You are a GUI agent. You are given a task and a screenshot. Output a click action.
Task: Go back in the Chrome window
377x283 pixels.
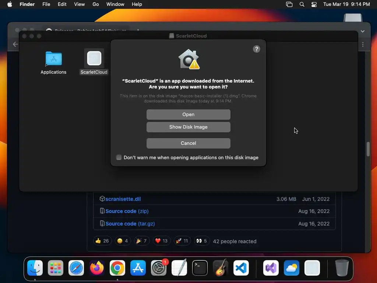pyautogui.click(x=15, y=44)
